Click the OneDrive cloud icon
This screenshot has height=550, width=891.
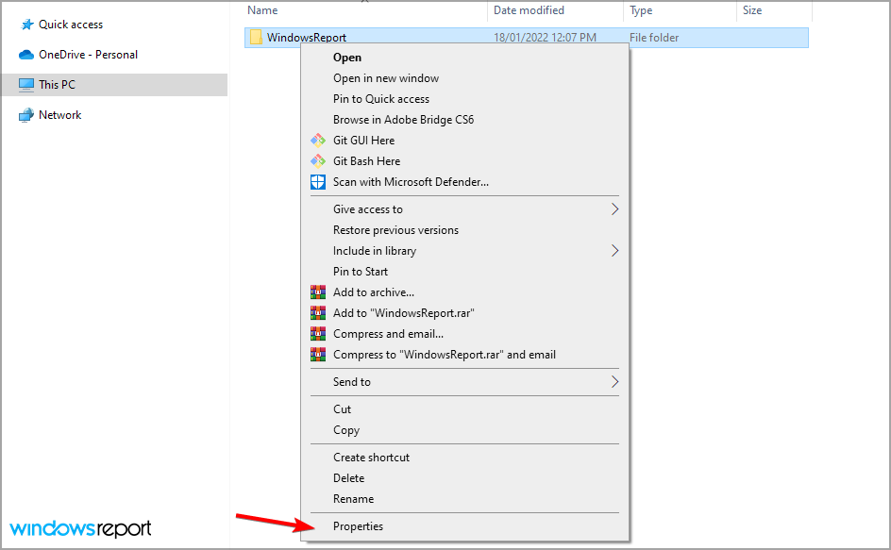click(26, 55)
